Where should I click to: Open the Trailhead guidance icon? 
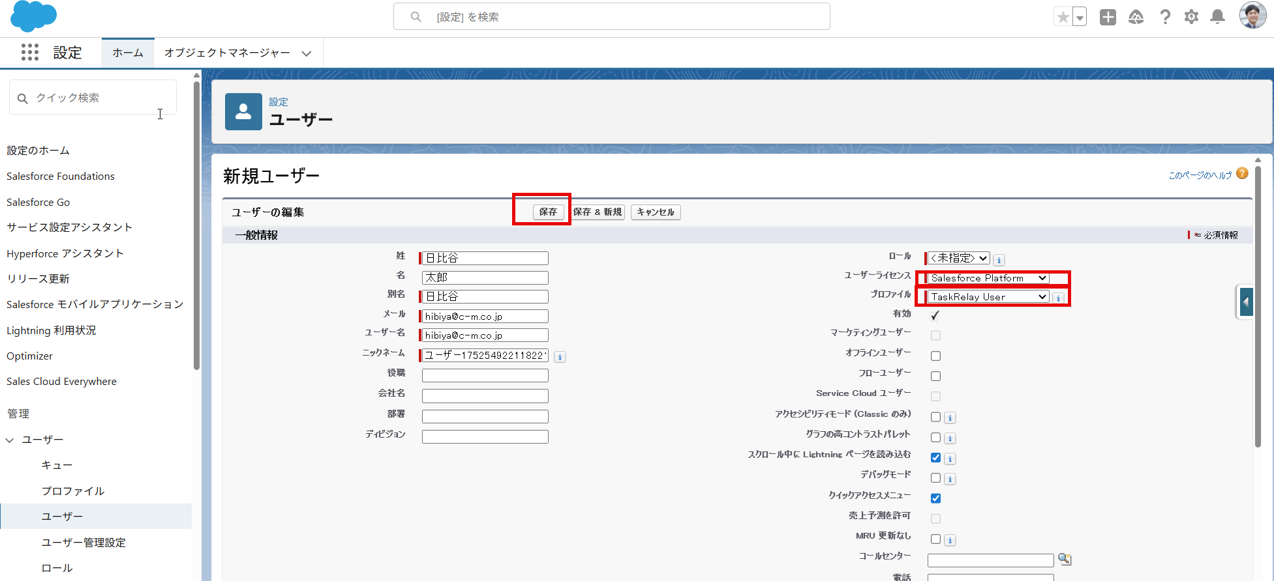pos(1136,17)
